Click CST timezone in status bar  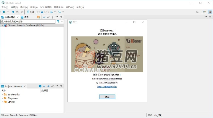(150, 115)
